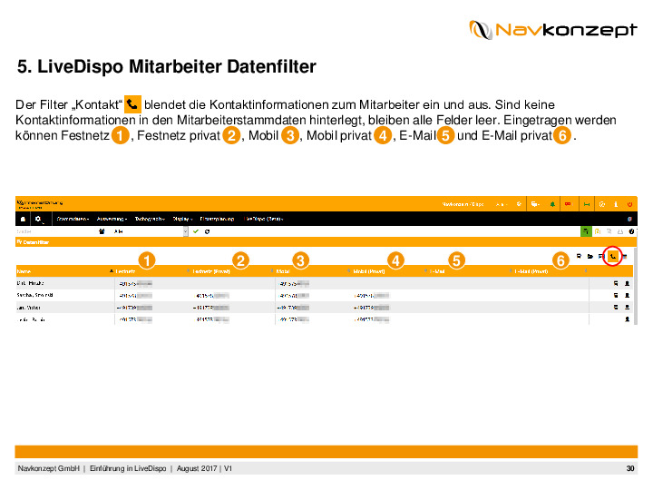Toggle the filter icon between folder and phone
The height and width of the screenshot is (490, 653).
(601, 257)
